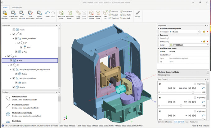Viewport: 211px width, 128px height.
Task: Click the Load Machine toolbar icon
Action: click(x=5, y=13)
